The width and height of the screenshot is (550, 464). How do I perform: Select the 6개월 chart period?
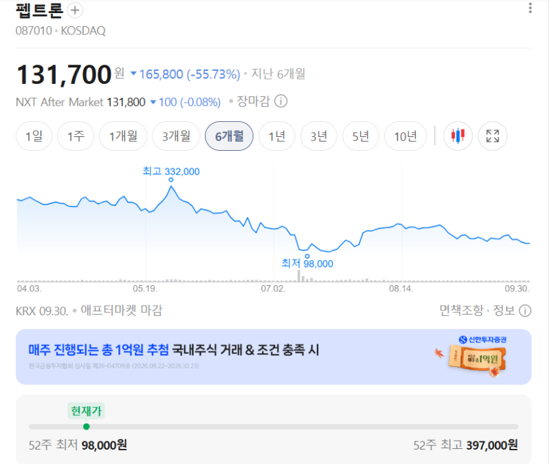[x=229, y=136]
